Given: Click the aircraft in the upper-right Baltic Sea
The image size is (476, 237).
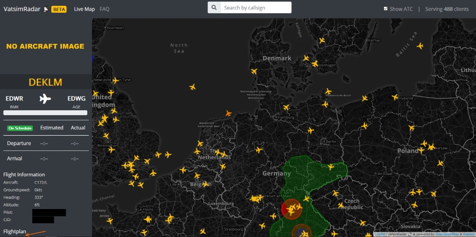Looking at the screenshot, I should (x=420, y=46).
